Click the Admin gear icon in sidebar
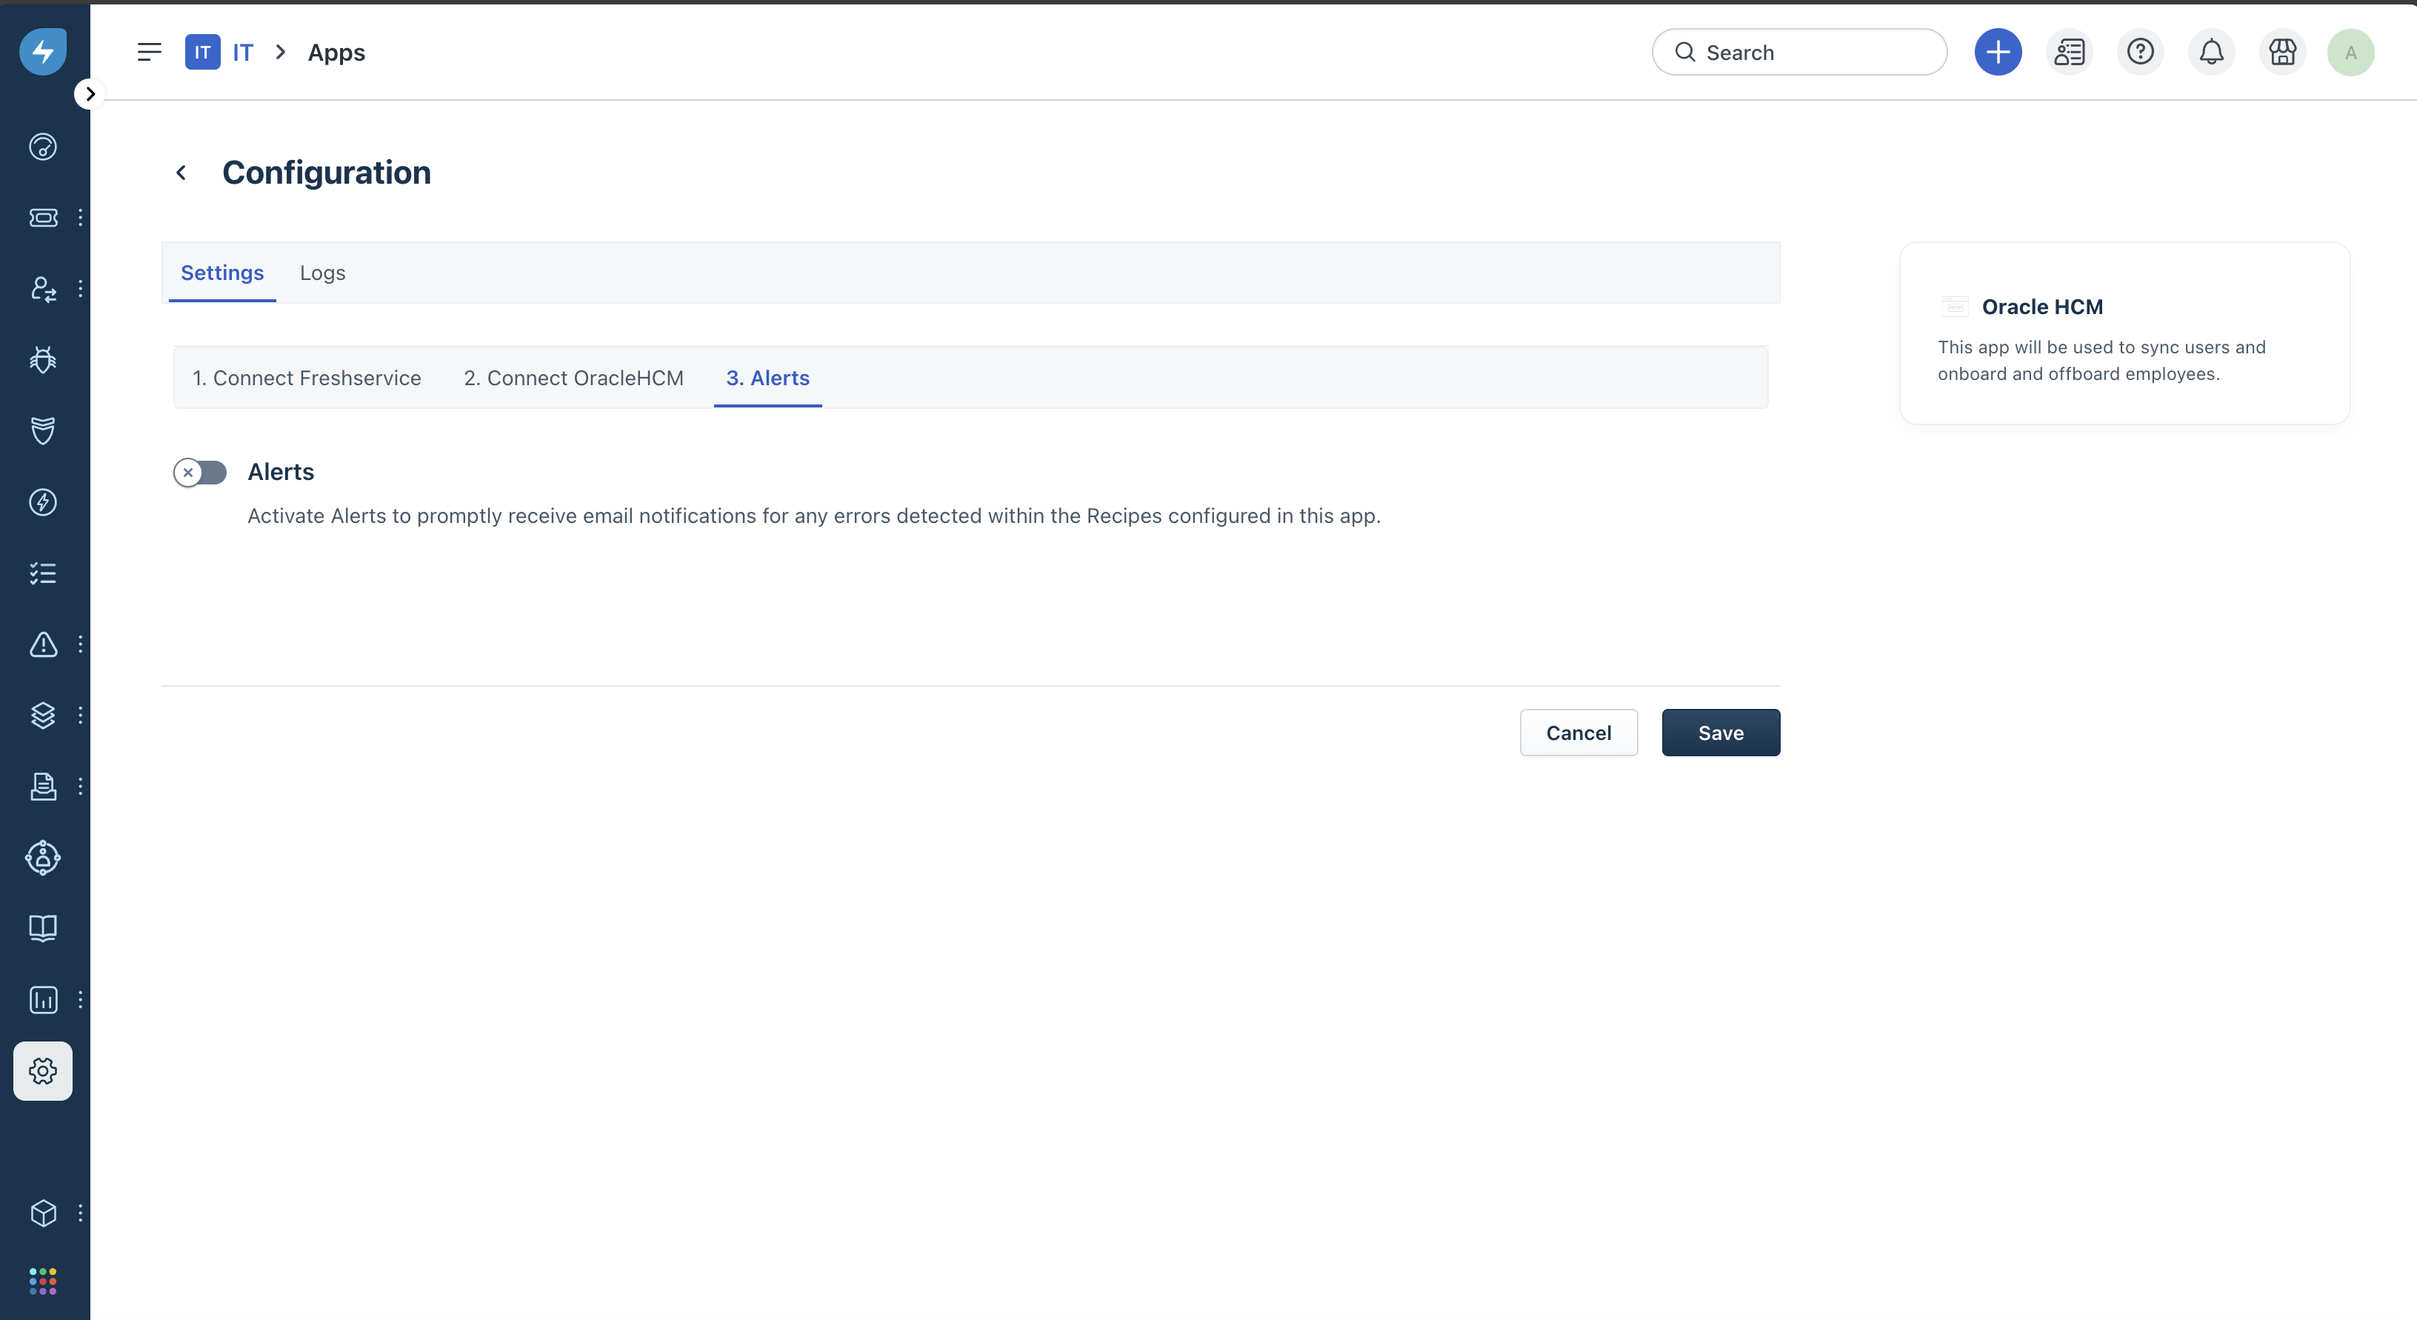 pos(43,1070)
